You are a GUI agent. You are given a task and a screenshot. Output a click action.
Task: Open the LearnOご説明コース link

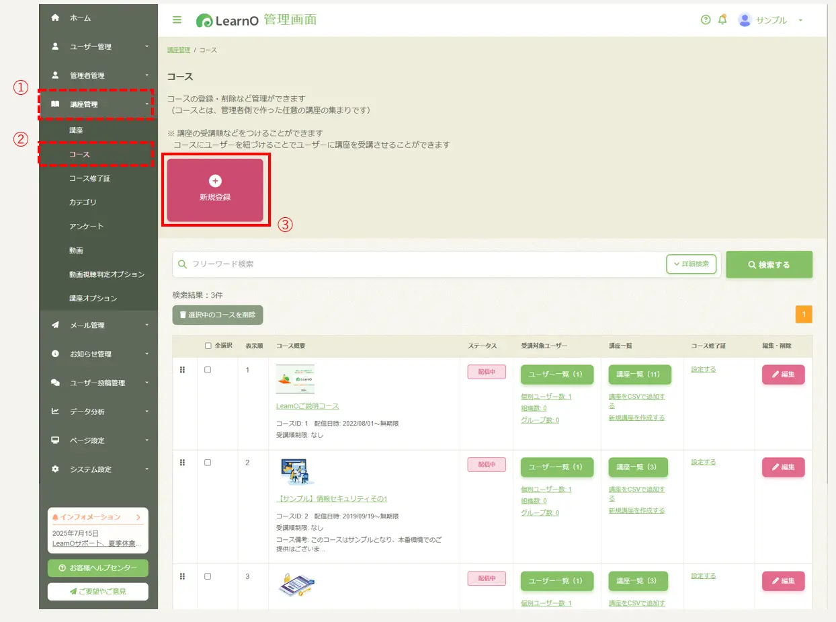307,406
